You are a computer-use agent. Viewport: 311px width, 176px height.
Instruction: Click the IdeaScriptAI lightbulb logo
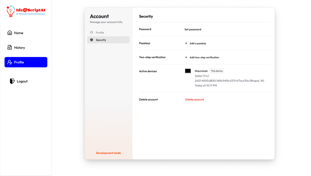pos(11,11)
